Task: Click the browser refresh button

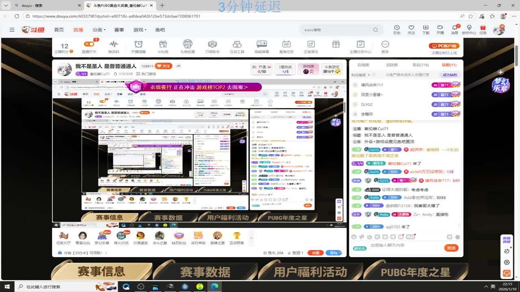Action: [x=17, y=16]
